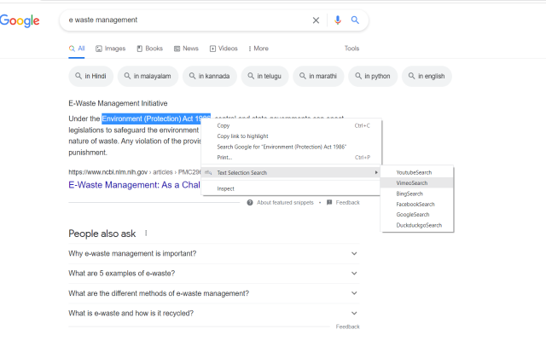The width and height of the screenshot is (546, 341).
Task: Select the 'in marathi' suggestion chip
Action: (318, 76)
